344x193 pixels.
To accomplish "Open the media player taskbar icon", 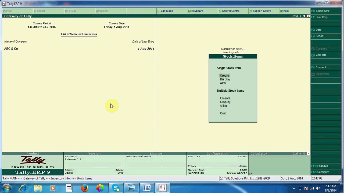I will 53,188.
